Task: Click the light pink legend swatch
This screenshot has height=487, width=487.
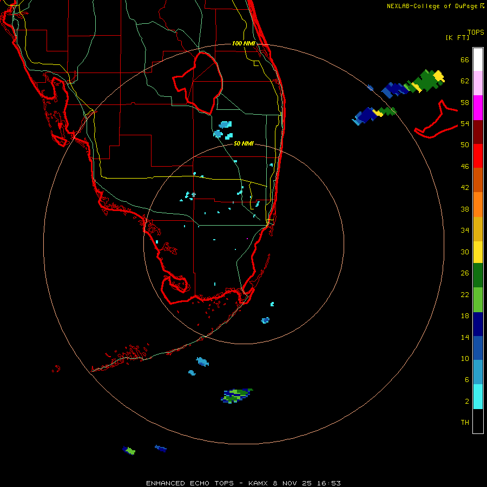Action: tap(478, 83)
